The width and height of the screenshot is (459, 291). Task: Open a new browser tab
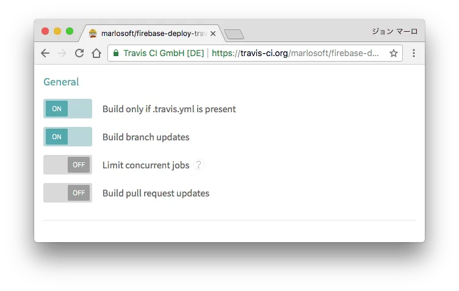click(234, 34)
